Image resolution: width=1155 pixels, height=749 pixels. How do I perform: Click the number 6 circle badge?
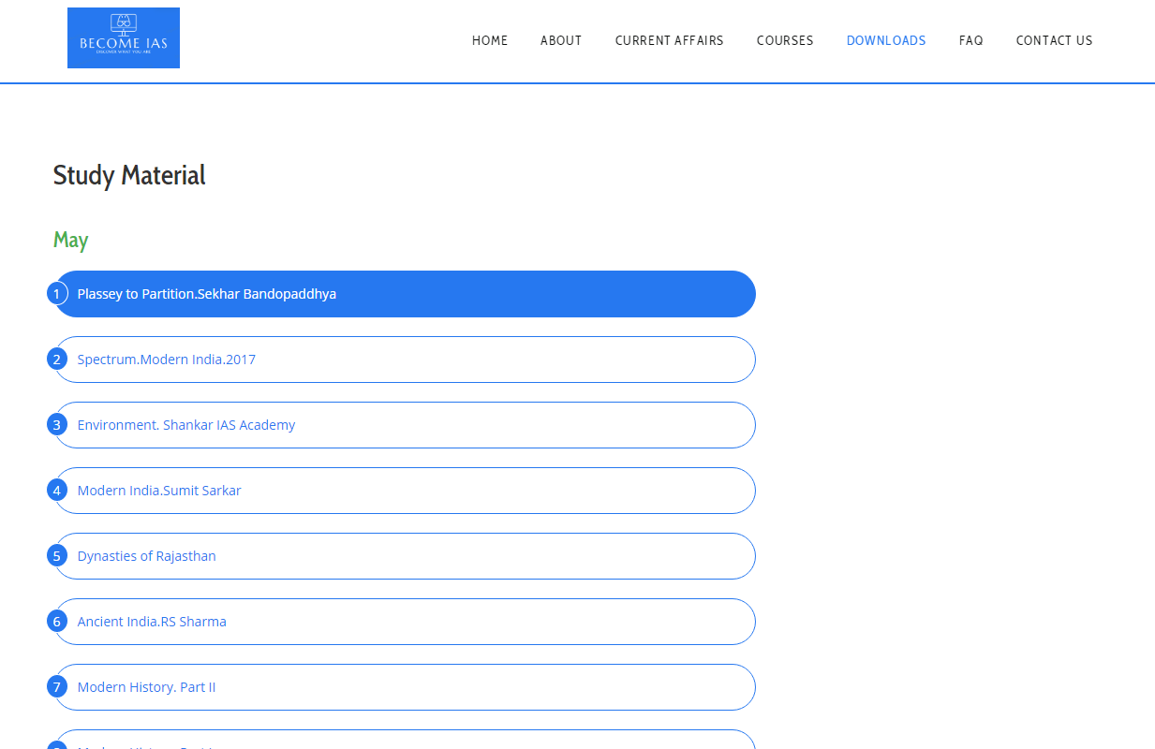point(57,622)
